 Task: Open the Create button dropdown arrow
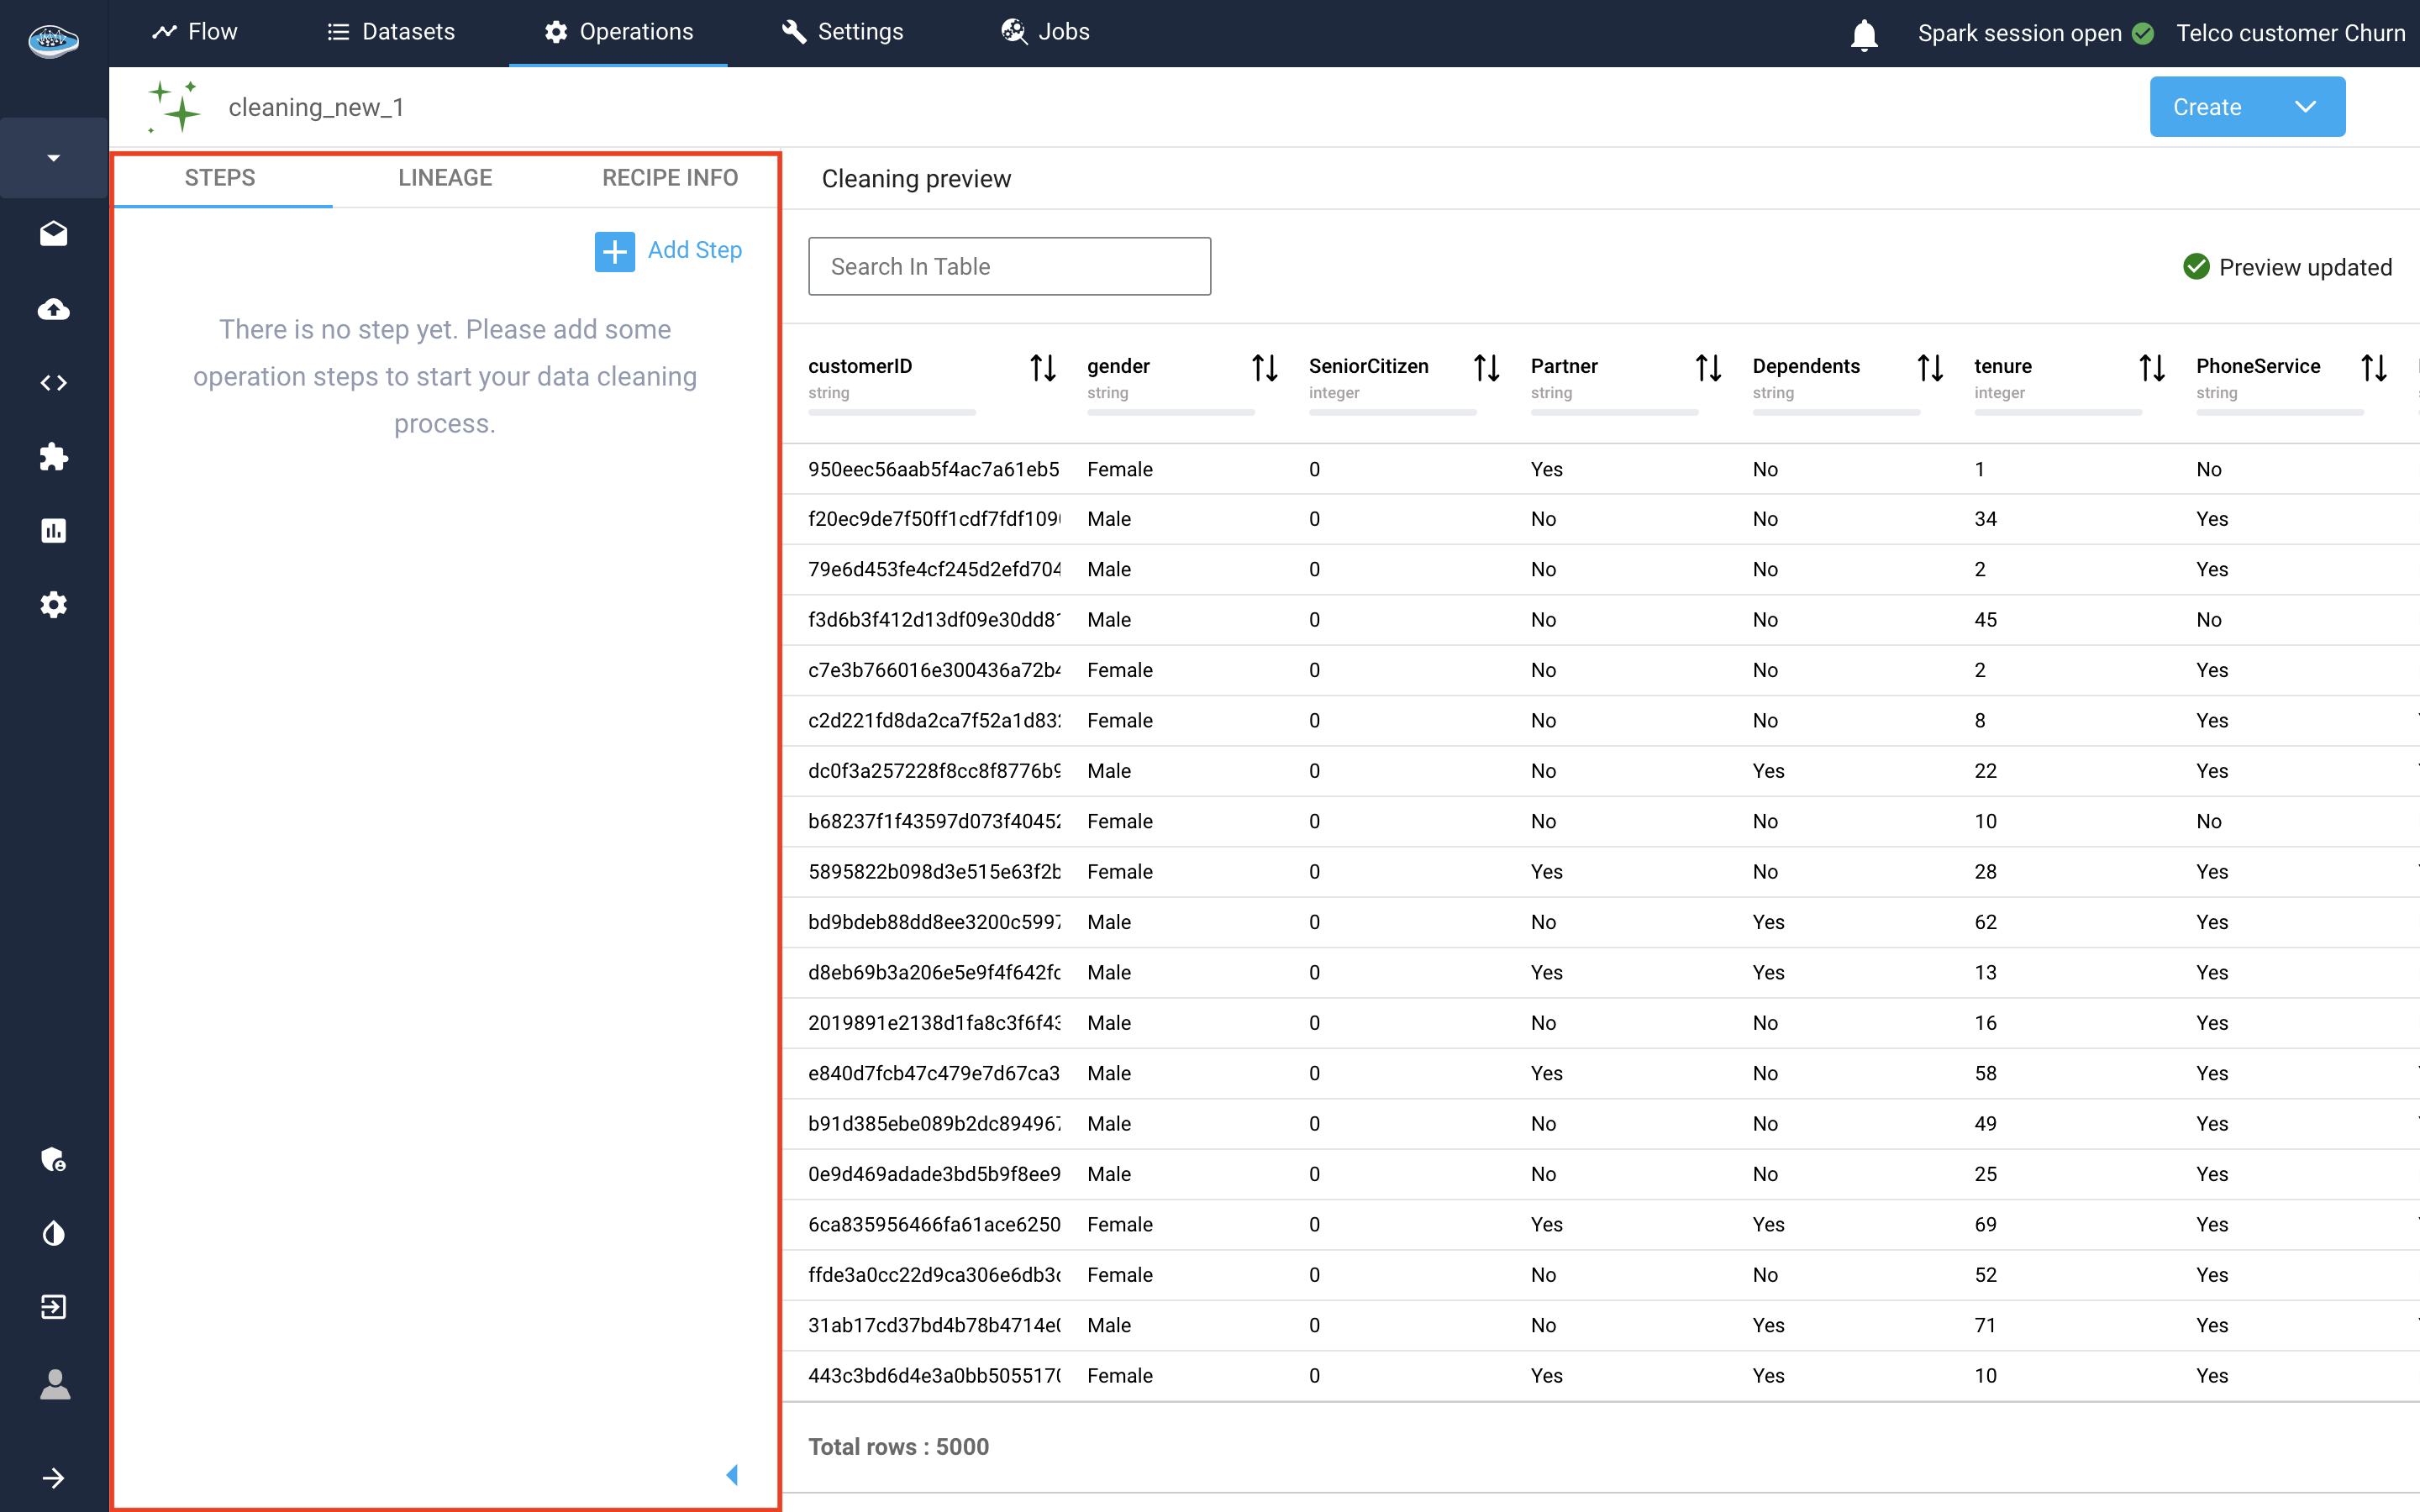[x=2305, y=107]
